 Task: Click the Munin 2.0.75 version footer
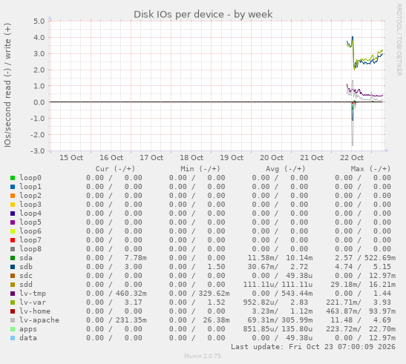pos(203,356)
